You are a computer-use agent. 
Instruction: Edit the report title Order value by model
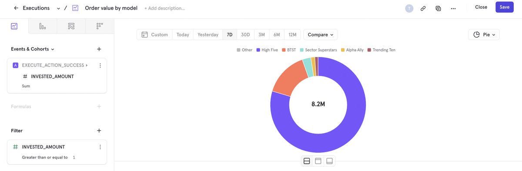click(x=111, y=8)
